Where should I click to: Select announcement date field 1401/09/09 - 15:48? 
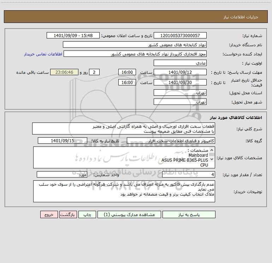point(73,36)
